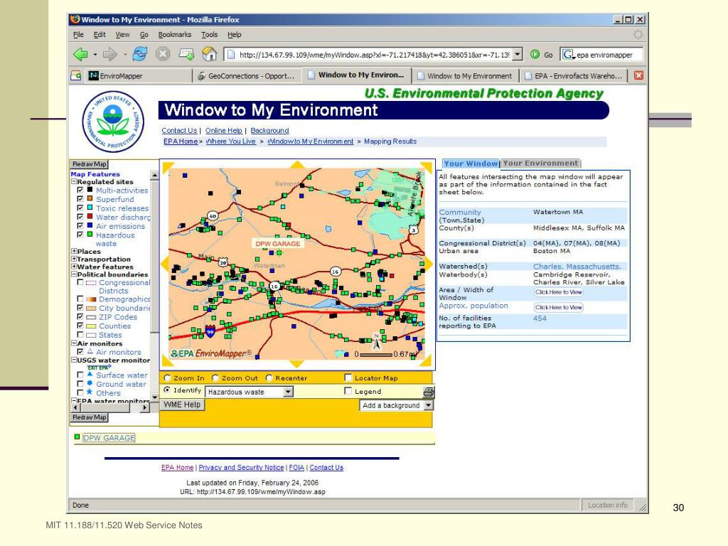Show the Legend via its checkbox

pos(348,391)
